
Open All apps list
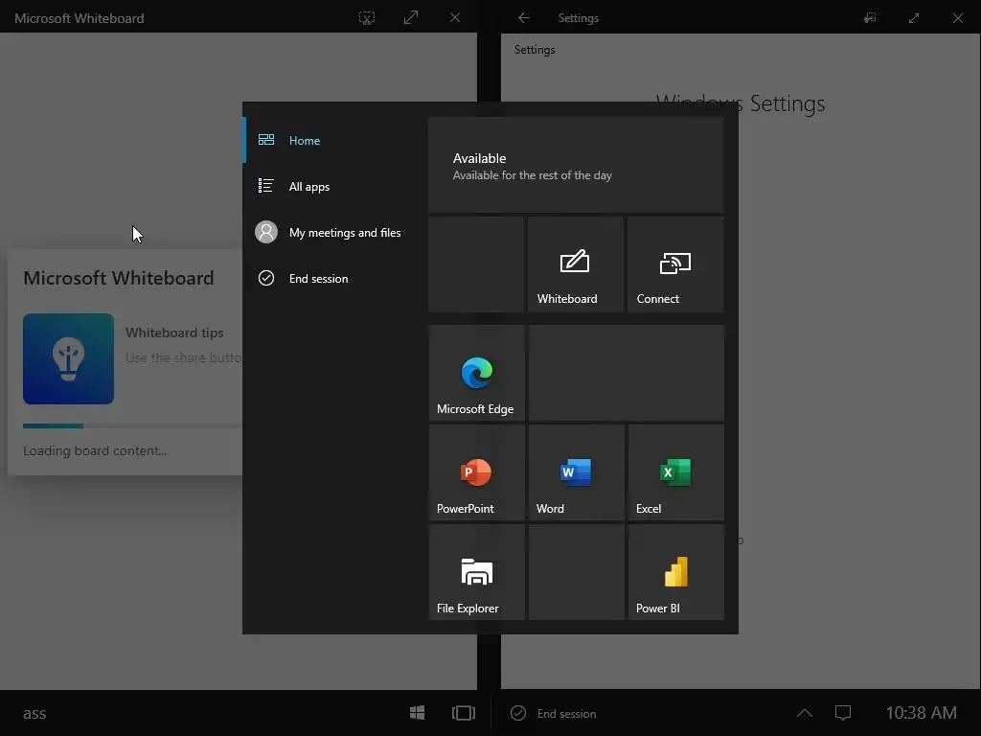(x=334, y=187)
